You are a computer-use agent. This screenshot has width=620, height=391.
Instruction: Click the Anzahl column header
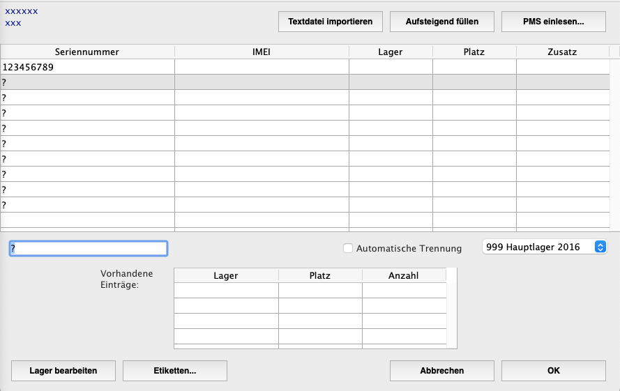404,275
